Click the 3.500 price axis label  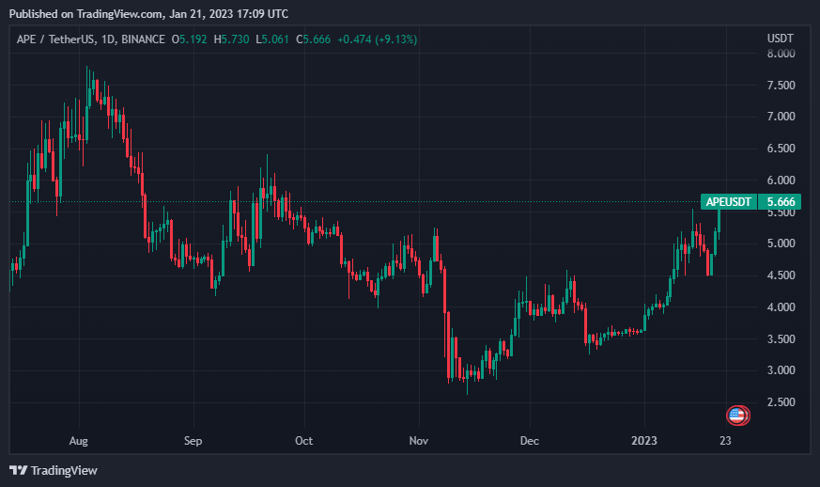click(781, 338)
